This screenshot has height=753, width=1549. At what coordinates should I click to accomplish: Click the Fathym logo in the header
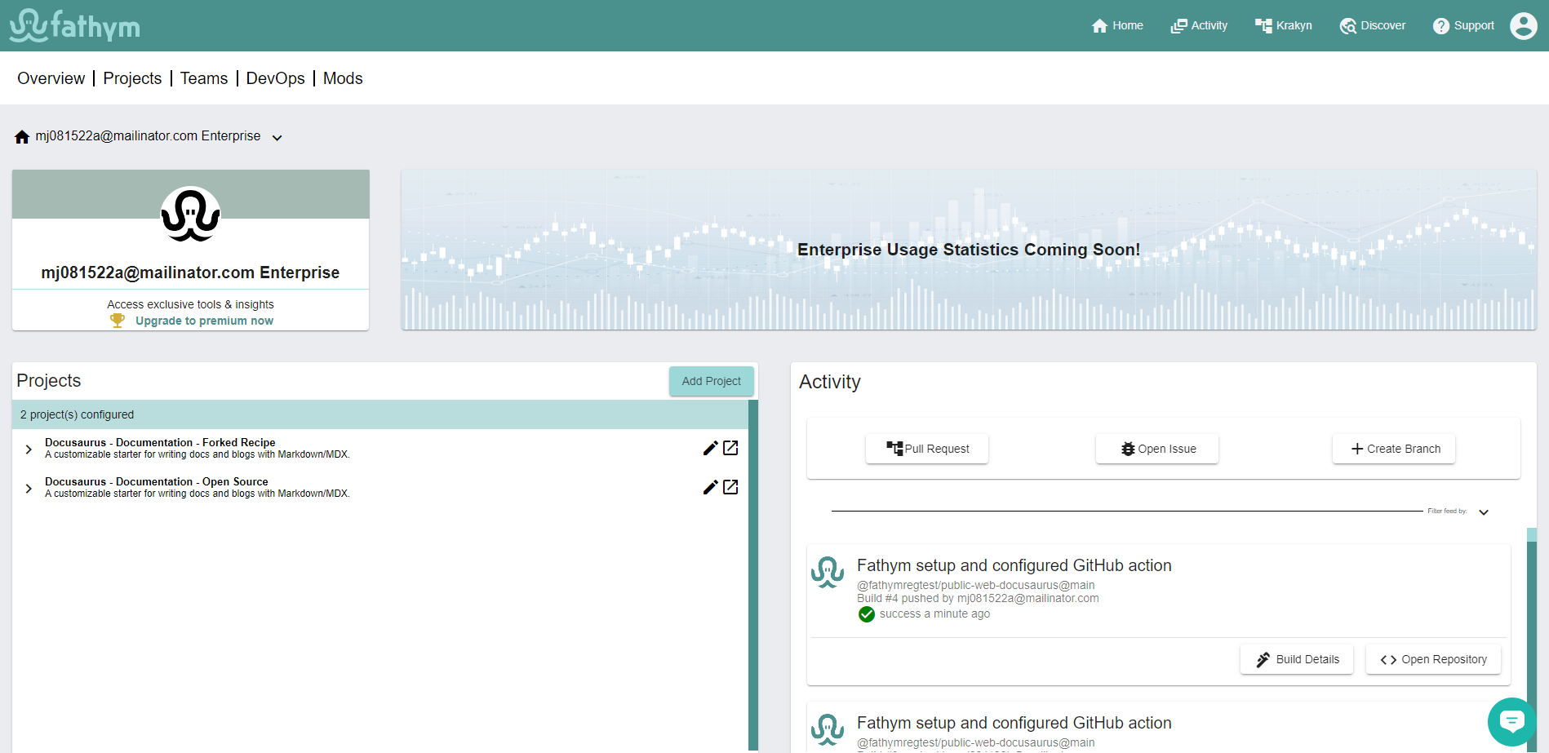tap(75, 25)
